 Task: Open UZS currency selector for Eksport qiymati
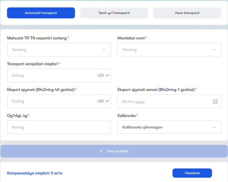click(103, 101)
